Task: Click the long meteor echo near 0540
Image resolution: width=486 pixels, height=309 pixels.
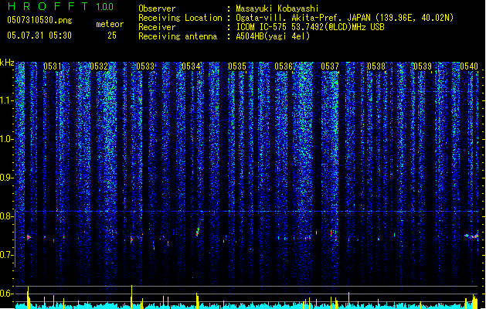Action: (x=471, y=236)
